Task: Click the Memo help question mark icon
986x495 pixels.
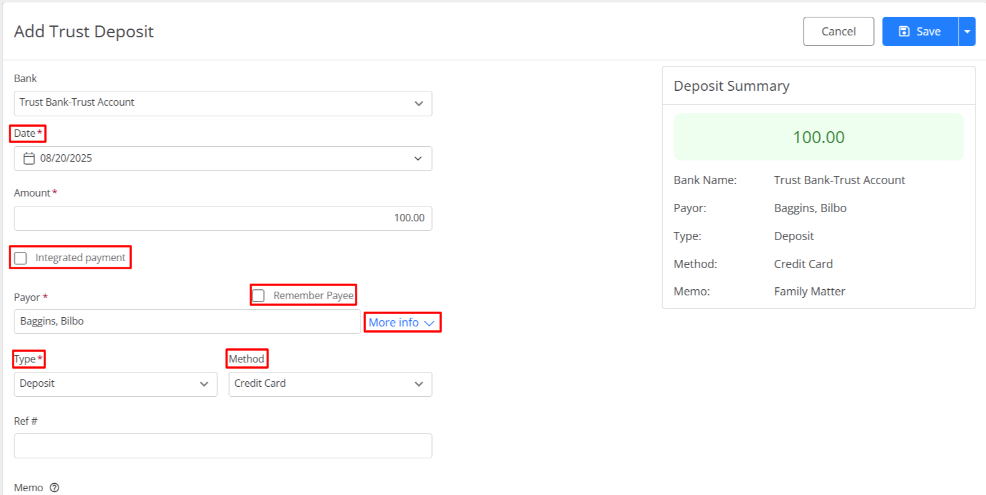Action: point(54,488)
